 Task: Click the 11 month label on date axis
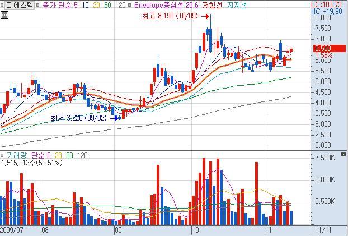[269, 230]
